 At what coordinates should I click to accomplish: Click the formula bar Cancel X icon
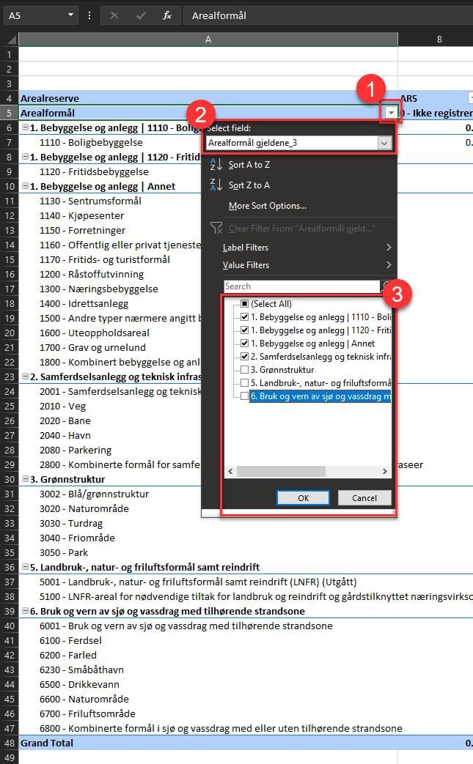tap(114, 15)
